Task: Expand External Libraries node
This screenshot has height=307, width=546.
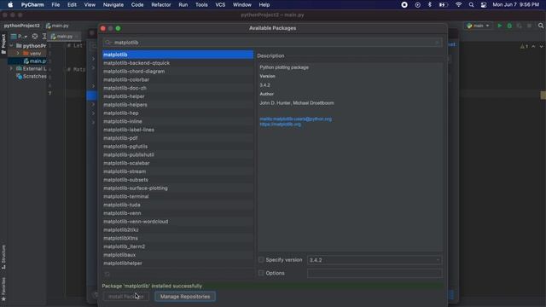Action: tap(11, 68)
